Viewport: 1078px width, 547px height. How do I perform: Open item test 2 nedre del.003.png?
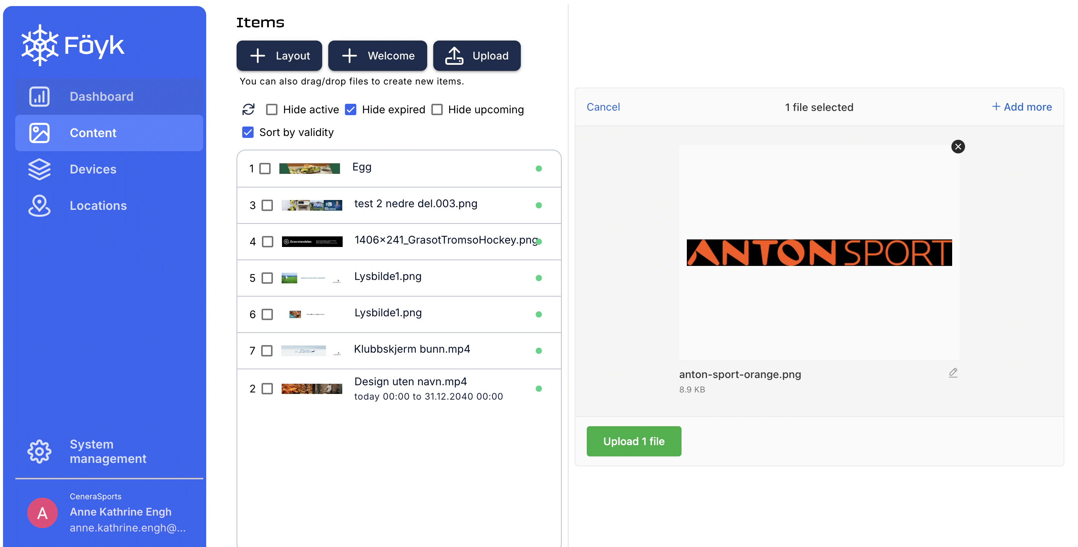415,204
